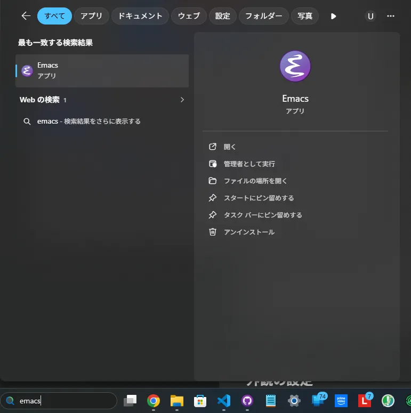Open the taskbar app with the 74 badge
The height and width of the screenshot is (413, 411).
click(x=318, y=400)
